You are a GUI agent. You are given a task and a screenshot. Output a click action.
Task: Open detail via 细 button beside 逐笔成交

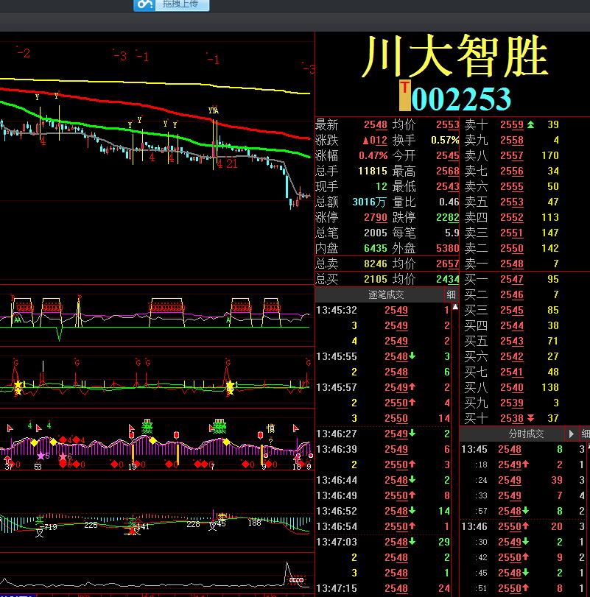pos(451,294)
